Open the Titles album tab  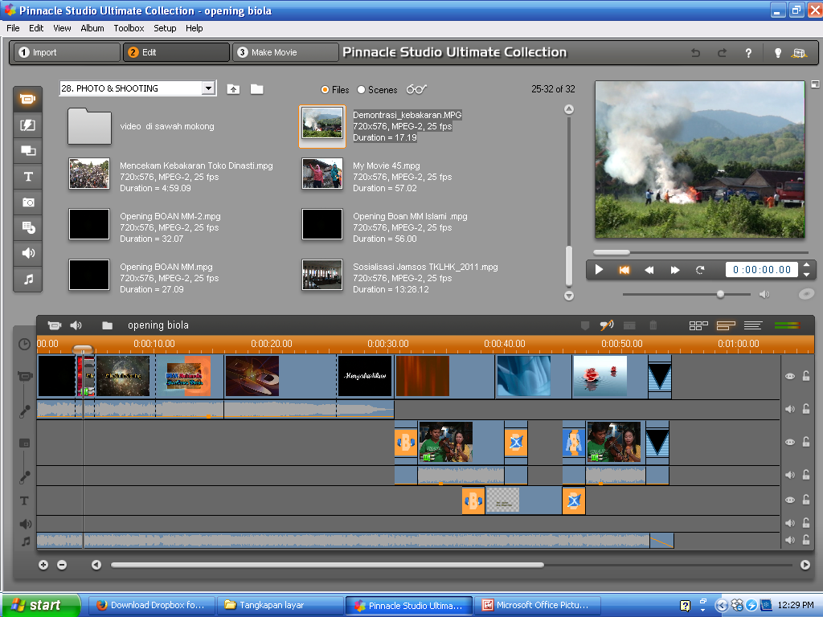tap(28, 176)
